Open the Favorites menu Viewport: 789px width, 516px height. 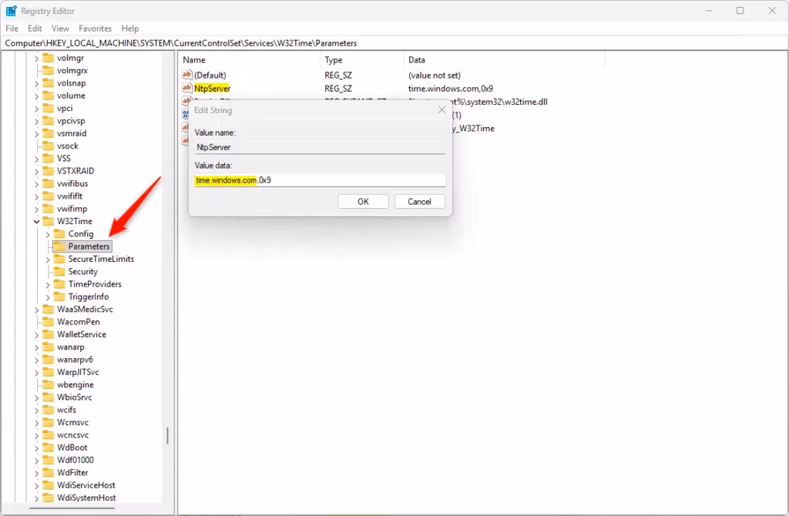(x=95, y=28)
